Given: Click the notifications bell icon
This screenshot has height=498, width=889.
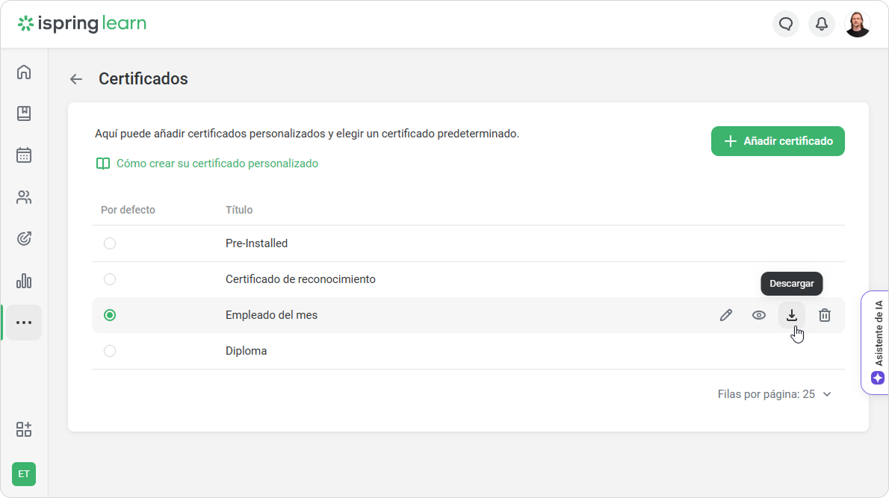Looking at the screenshot, I should click(822, 24).
